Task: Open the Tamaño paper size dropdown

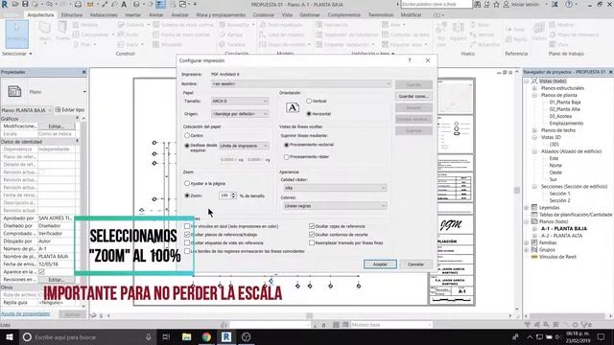Action: [240, 101]
